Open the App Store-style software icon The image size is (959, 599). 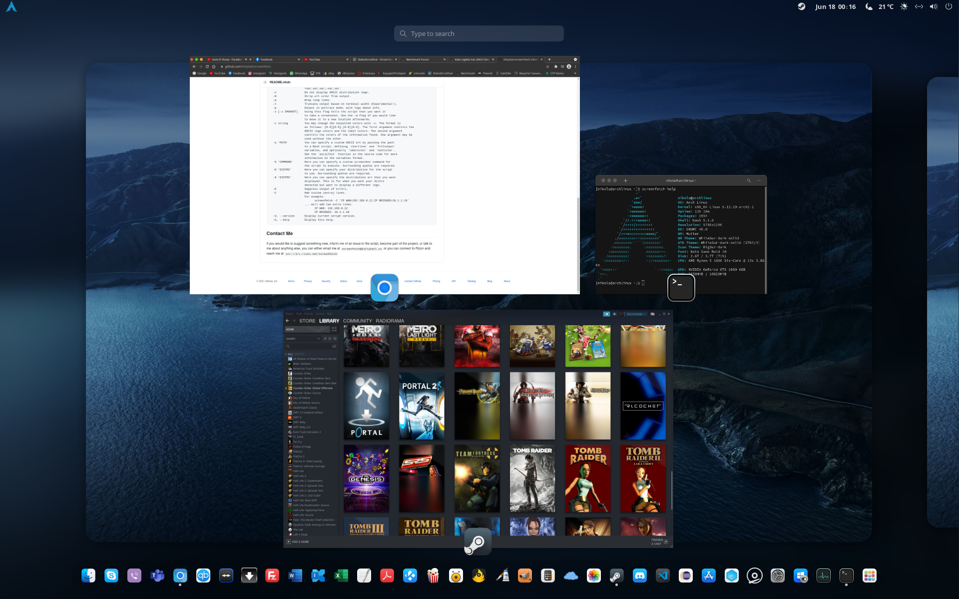click(709, 576)
